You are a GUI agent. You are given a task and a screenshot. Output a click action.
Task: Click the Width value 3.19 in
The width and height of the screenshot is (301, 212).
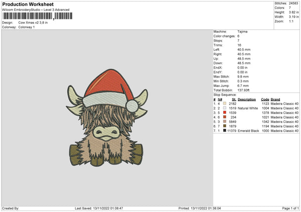293,17
